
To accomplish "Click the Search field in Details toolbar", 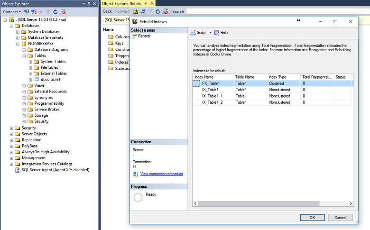I will [278, 11].
